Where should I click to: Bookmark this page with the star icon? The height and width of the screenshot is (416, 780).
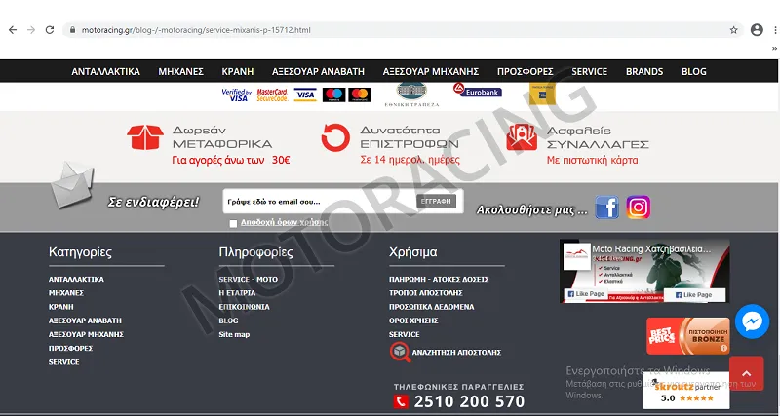click(733, 30)
